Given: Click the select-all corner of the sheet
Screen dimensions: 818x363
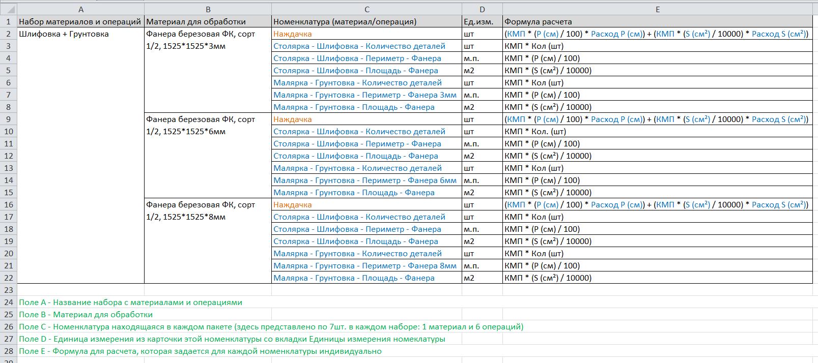Looking at the screenshot, I should [x=8, y=10].
